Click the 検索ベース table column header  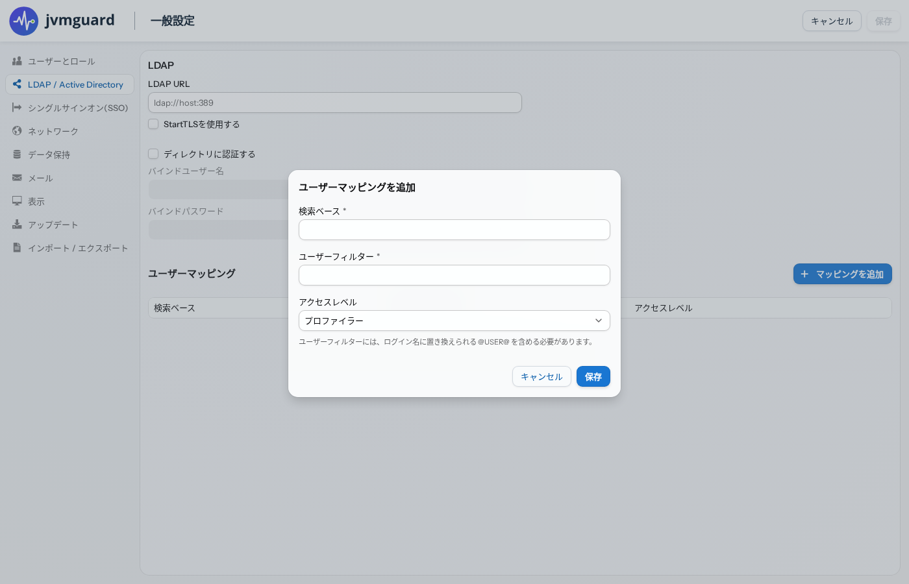tap(175, 308)
